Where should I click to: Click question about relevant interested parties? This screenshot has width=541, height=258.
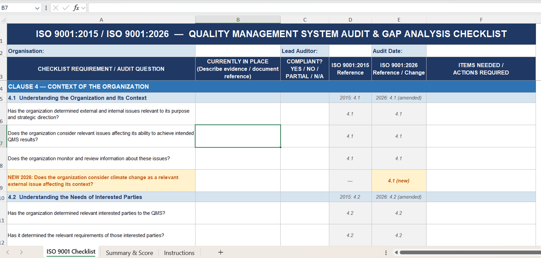coord(101,213)
